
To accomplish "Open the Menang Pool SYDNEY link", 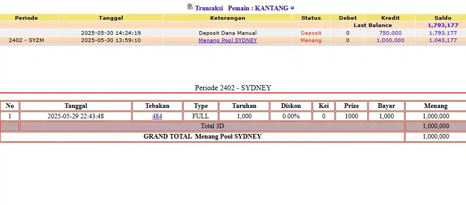I will pos(228,40).
